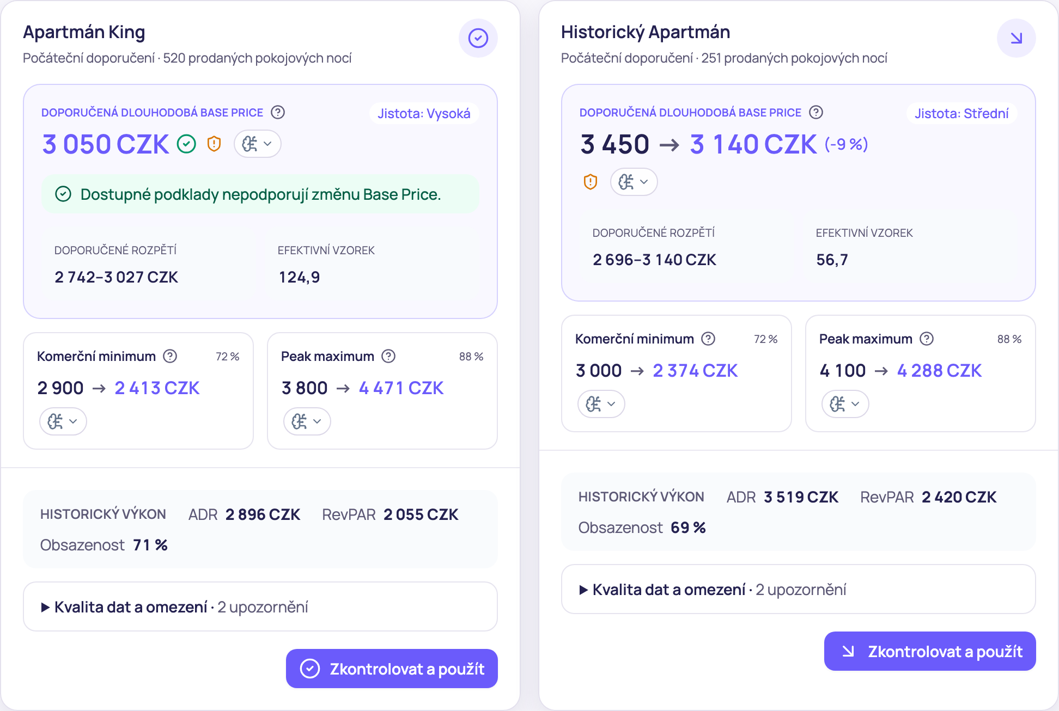Click the 2 413 CZK minimum value
1059x711 pixels.
(157, 388)
